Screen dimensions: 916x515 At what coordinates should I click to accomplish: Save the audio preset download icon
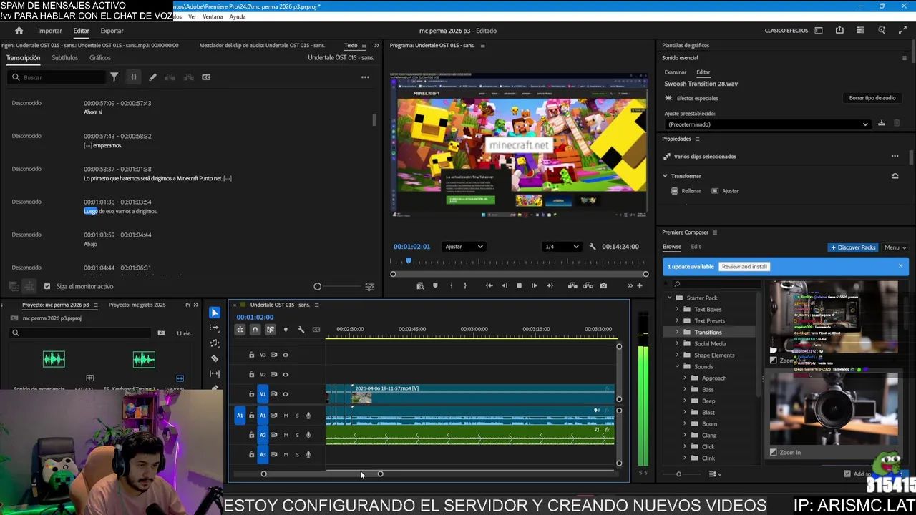click(882, 124)
